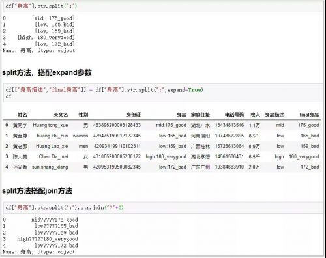Click the '收入' column header
This screenshot has width=326, height=258.
click(255, 115)
